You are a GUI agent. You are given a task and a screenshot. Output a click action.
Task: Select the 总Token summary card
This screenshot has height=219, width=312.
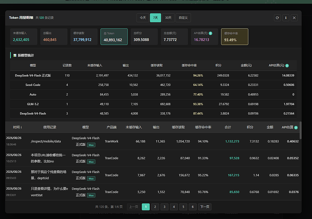click(x=114, y=37)
